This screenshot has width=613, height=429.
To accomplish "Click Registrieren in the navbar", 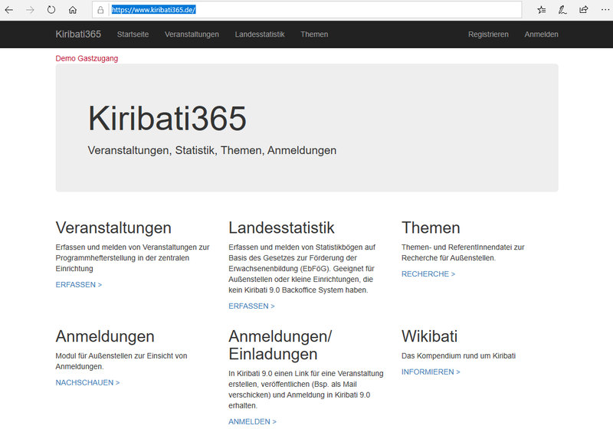I will (488, 34).
